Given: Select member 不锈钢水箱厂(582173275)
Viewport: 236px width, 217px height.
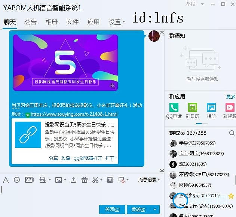Looking at the screenshot, I should [200, 175].
